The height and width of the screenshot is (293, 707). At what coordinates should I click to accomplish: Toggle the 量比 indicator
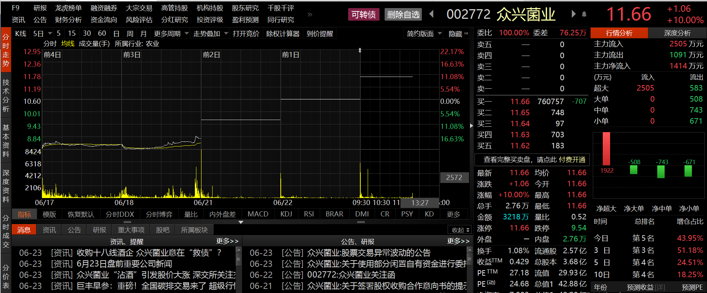click(x=191, y=214)
